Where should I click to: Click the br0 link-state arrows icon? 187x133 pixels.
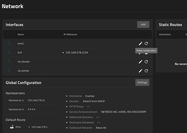(x=9, y=52)
